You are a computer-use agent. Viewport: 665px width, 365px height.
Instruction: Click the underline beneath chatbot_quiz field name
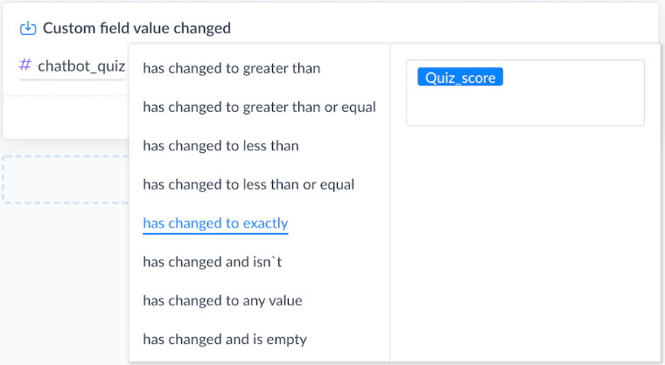click(x=73, y=79)
